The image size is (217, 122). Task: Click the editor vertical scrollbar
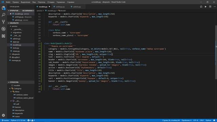pos(216,52)
